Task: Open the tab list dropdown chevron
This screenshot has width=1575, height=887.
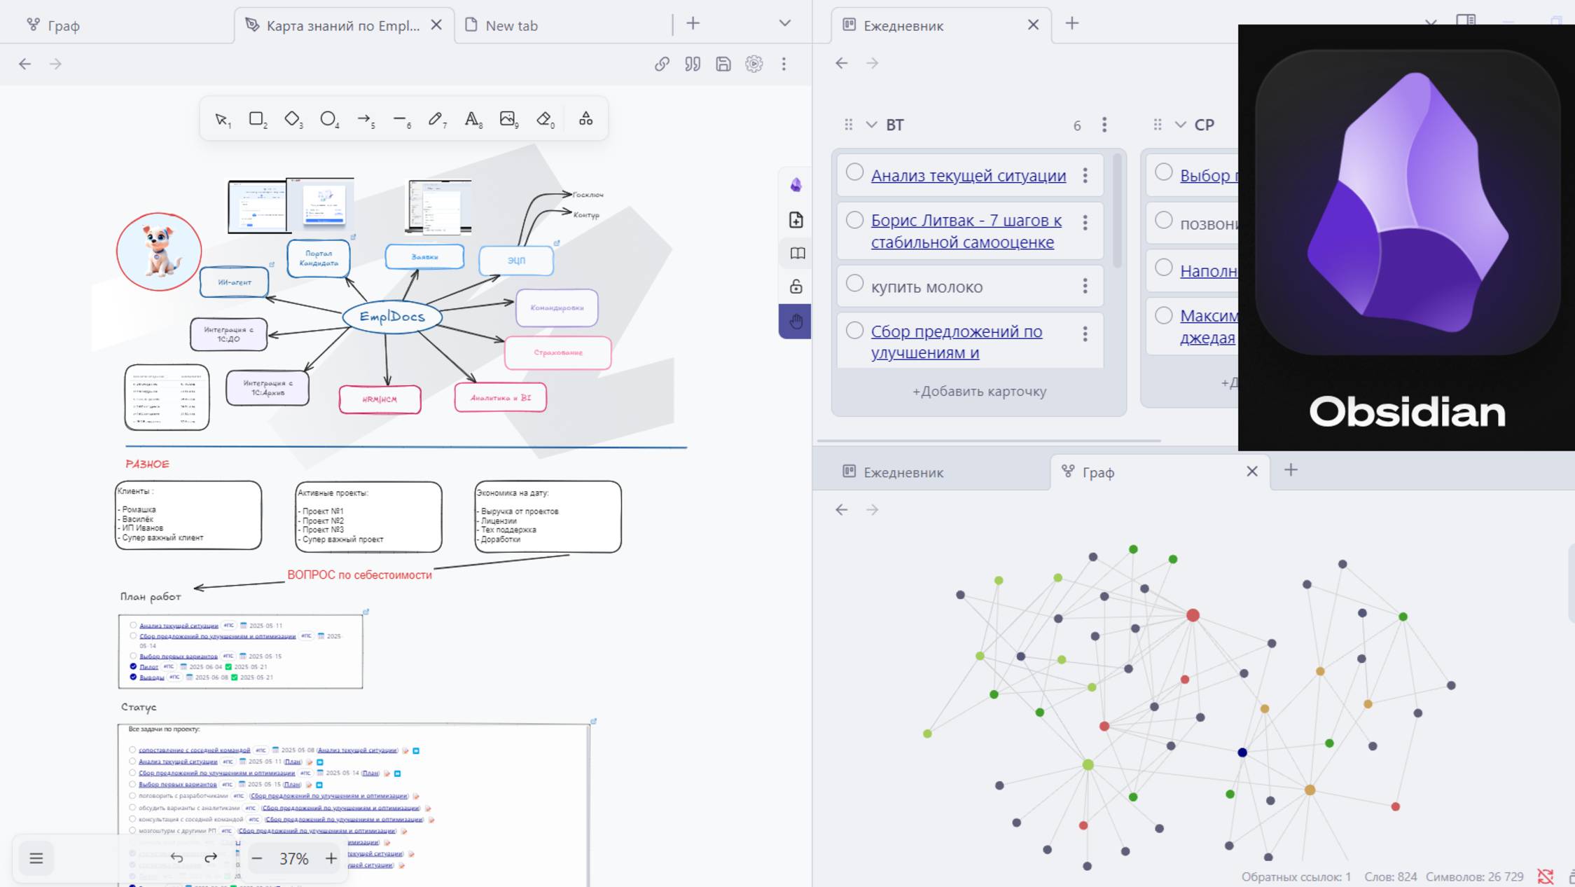Action: 784,23
